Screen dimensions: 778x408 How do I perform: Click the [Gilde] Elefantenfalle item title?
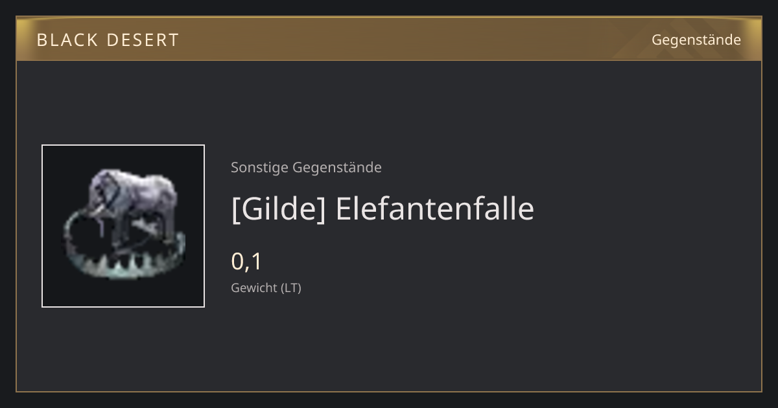[x=383, y=209]
